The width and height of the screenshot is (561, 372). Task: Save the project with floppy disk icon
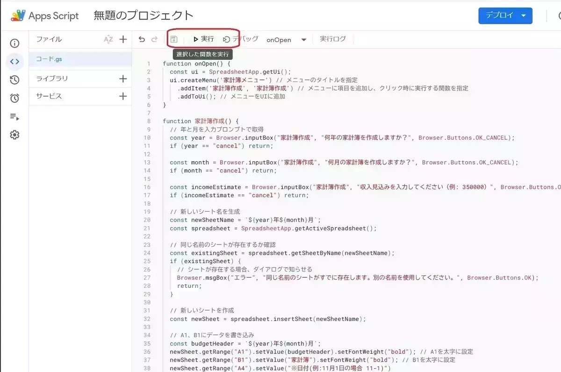[174, 39]
